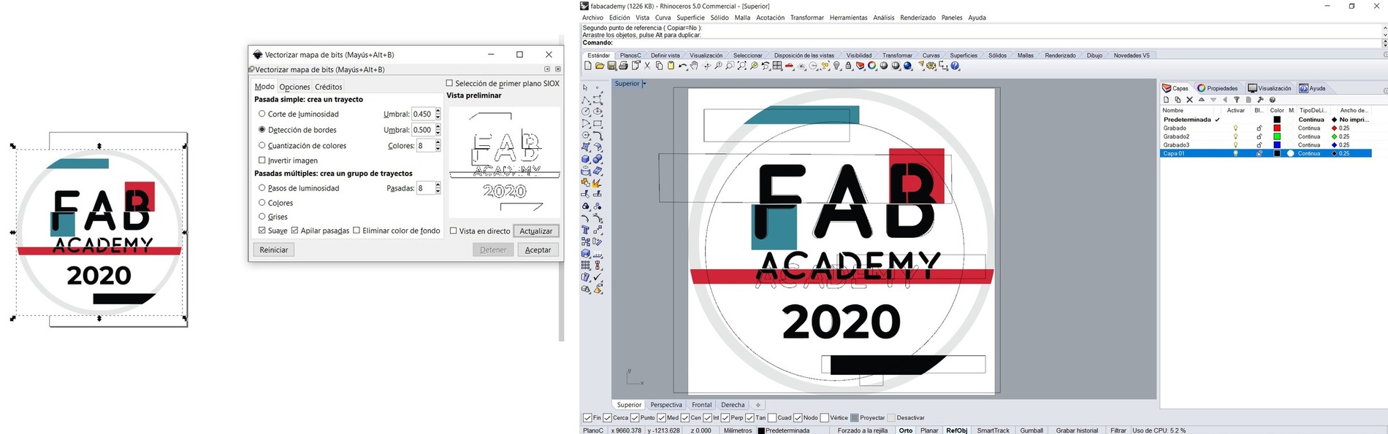Select Corte de luminosidad radio button
This screenshot has height=434, width=1388.
[262, 114]
